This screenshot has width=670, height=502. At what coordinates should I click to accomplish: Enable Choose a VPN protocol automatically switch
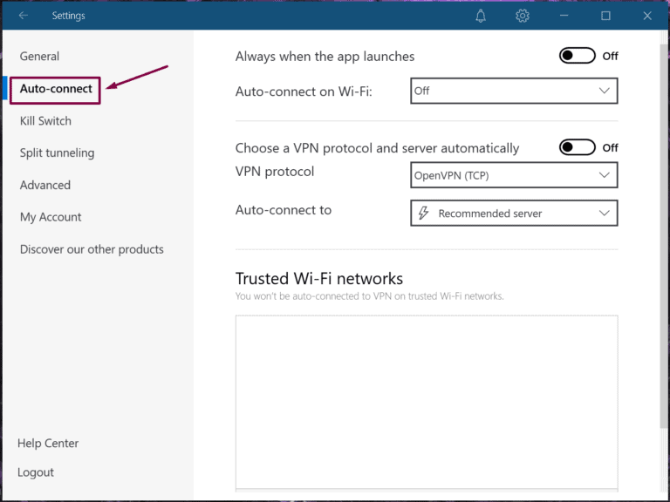[577, 147]
